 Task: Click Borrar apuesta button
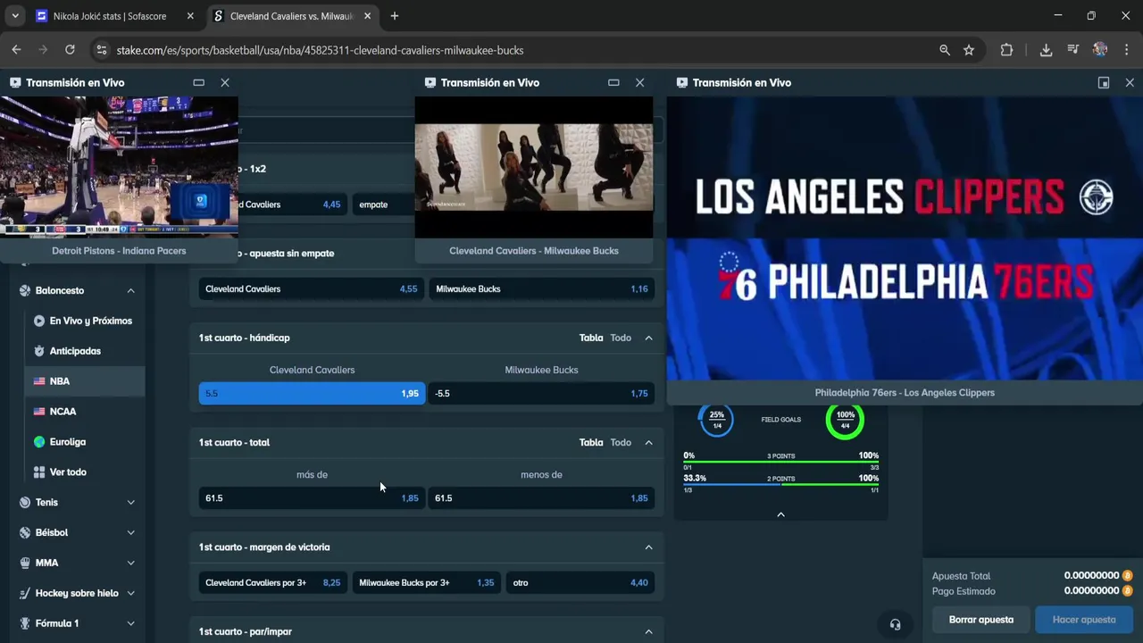pos(980,620)
